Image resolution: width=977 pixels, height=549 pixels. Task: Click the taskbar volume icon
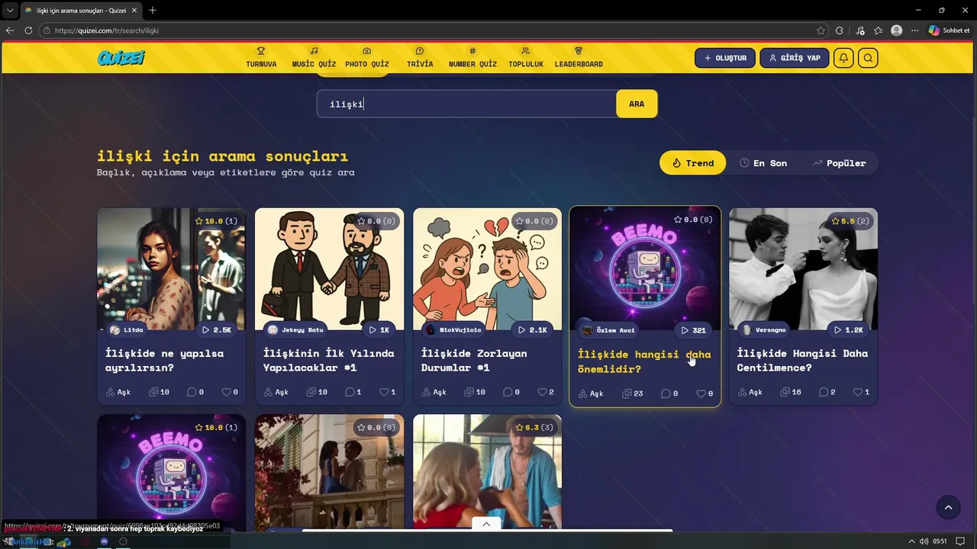point(924,541)
